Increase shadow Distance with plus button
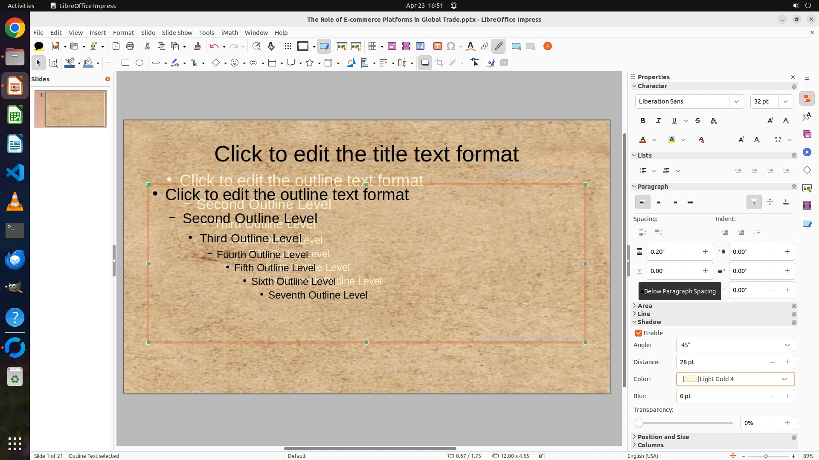 point(787,362)
